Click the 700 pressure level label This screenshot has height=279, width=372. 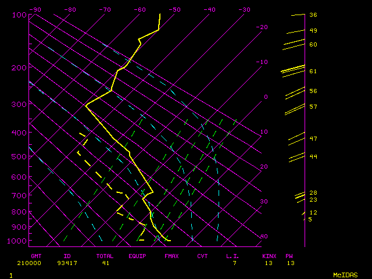pyautogui.click(x=19, y=196)
